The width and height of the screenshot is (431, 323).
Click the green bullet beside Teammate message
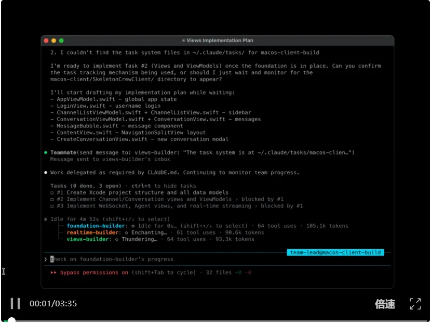coord(46,152)
